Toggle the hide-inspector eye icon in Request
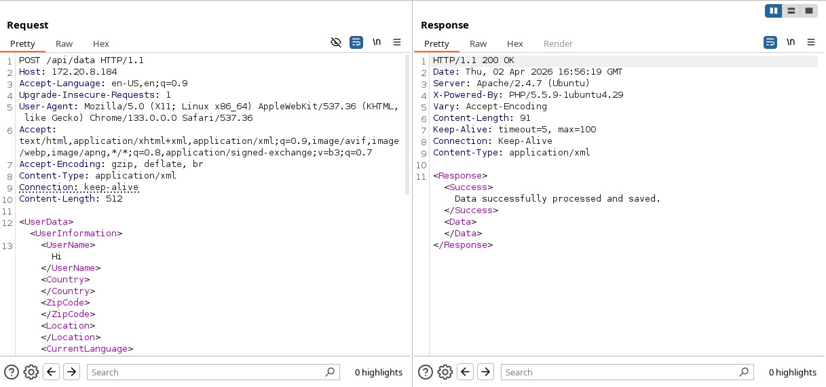The height and width of the screenshot is (387, 826). tap(335, 43)
